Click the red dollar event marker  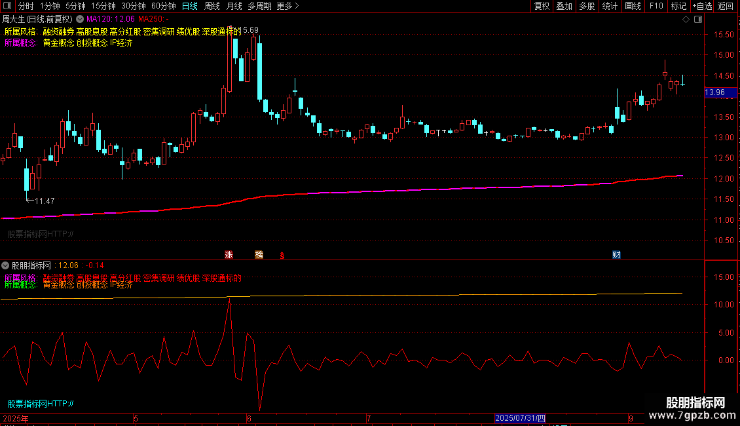tap(282, 256)
